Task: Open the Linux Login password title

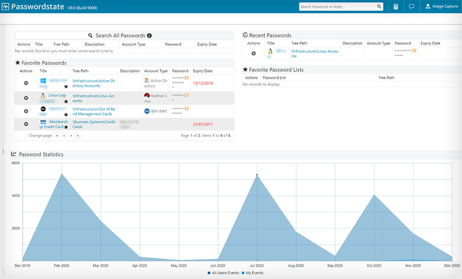Action: (x=57, y=96)
